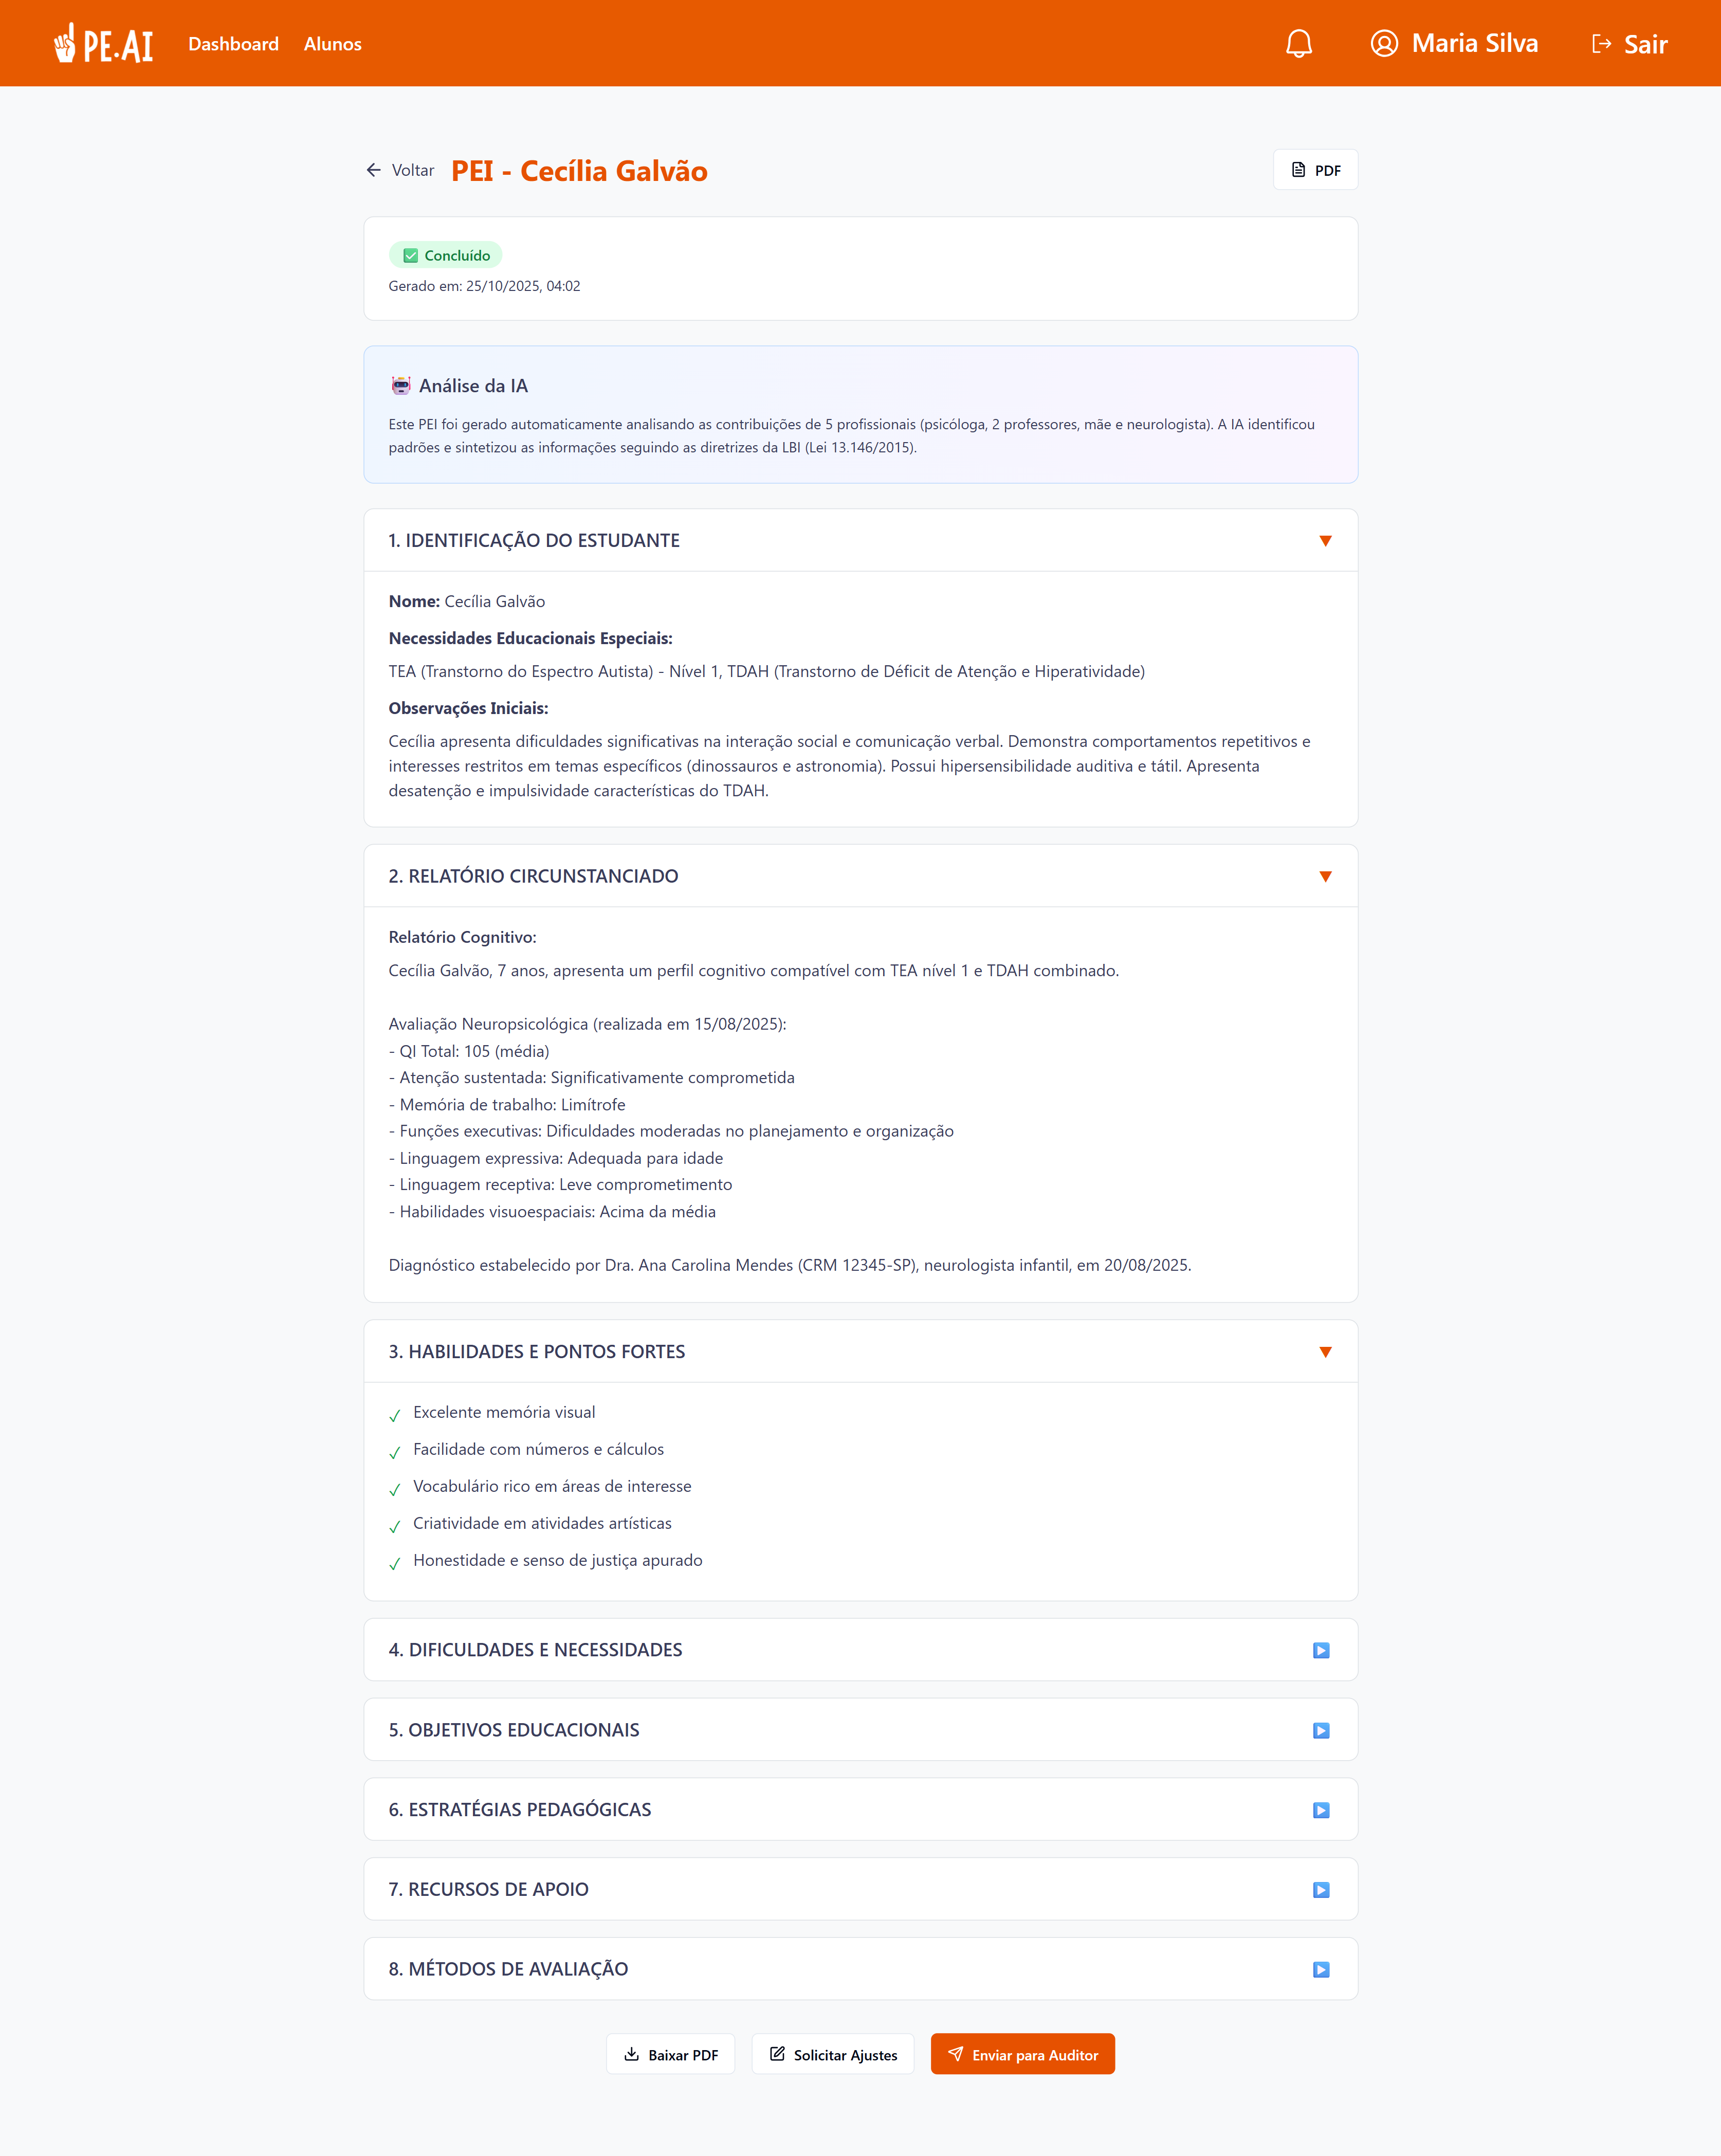The image size is (1721, 2156).
Task: Click the Sair logout icon
Action: point(1601,44)
